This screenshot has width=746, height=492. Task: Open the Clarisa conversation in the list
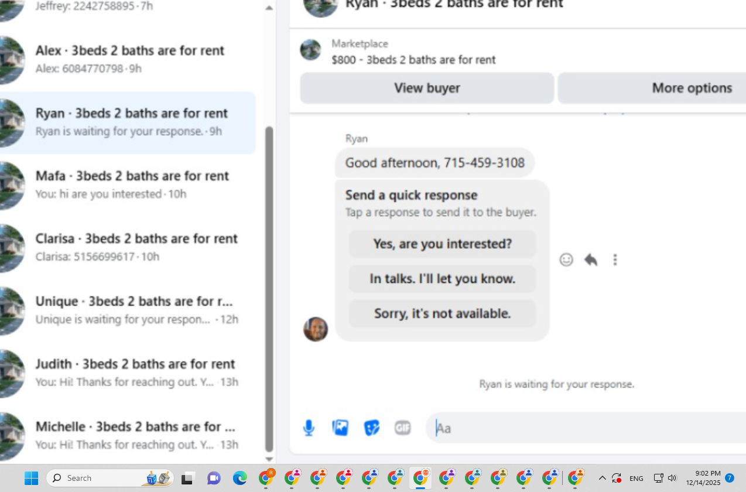[128, 247]
